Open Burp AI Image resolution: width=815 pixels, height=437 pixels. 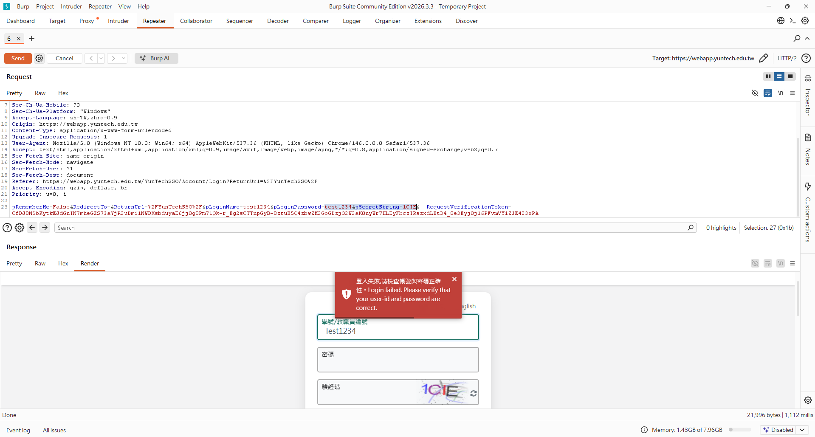pyautogui.click(x=156, y=58)
